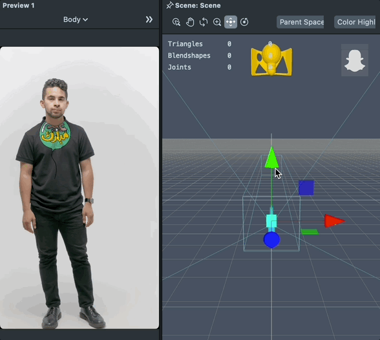Pick the Zoom magnifier tool
This screenshot has height=340, width=380.
(217, 22)
